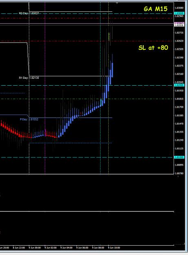
Task: Click the 1.81700 price axis value
Action: coord(179,107)
